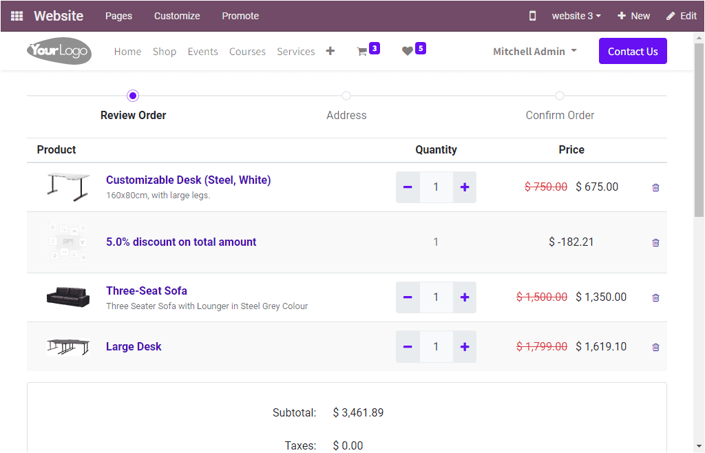Switch to mobile preview mode
The image size is (705, 453).
[x=532, y=15]
